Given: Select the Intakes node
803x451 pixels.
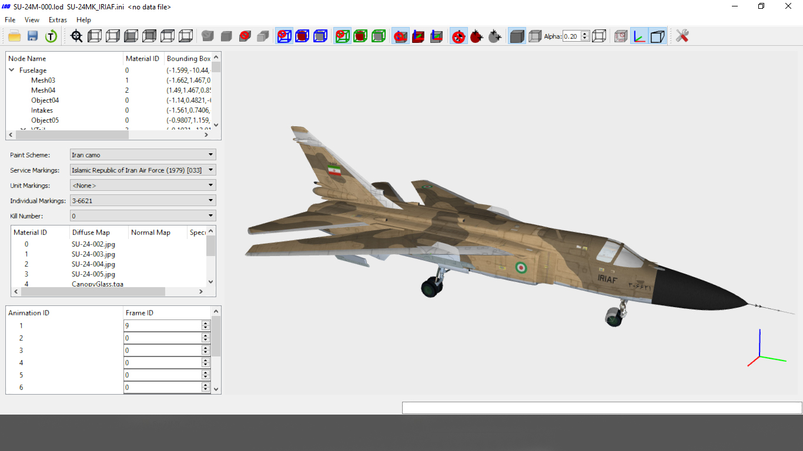Looking at the screenshot, I should pos(42,110).
